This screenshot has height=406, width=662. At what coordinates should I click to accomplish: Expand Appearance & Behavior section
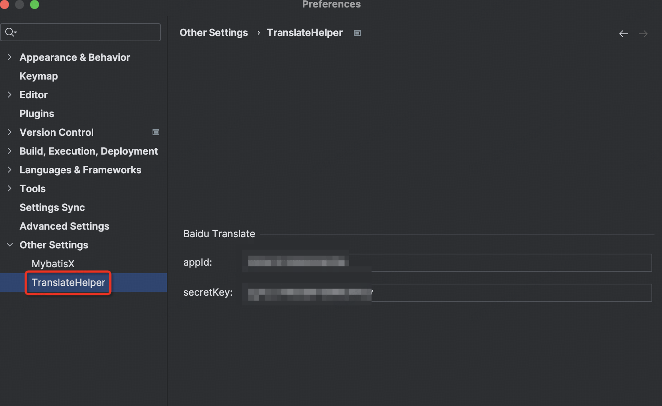pos(10,57)
